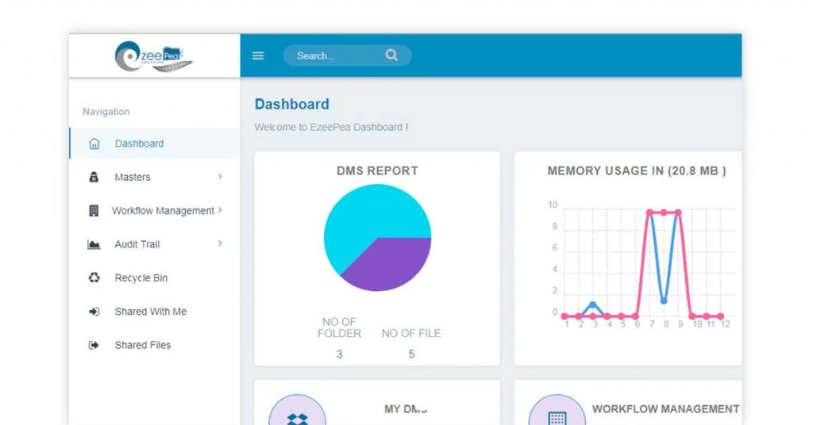
Task: Click the blue data point at month 8
Action: pos(664,301)
